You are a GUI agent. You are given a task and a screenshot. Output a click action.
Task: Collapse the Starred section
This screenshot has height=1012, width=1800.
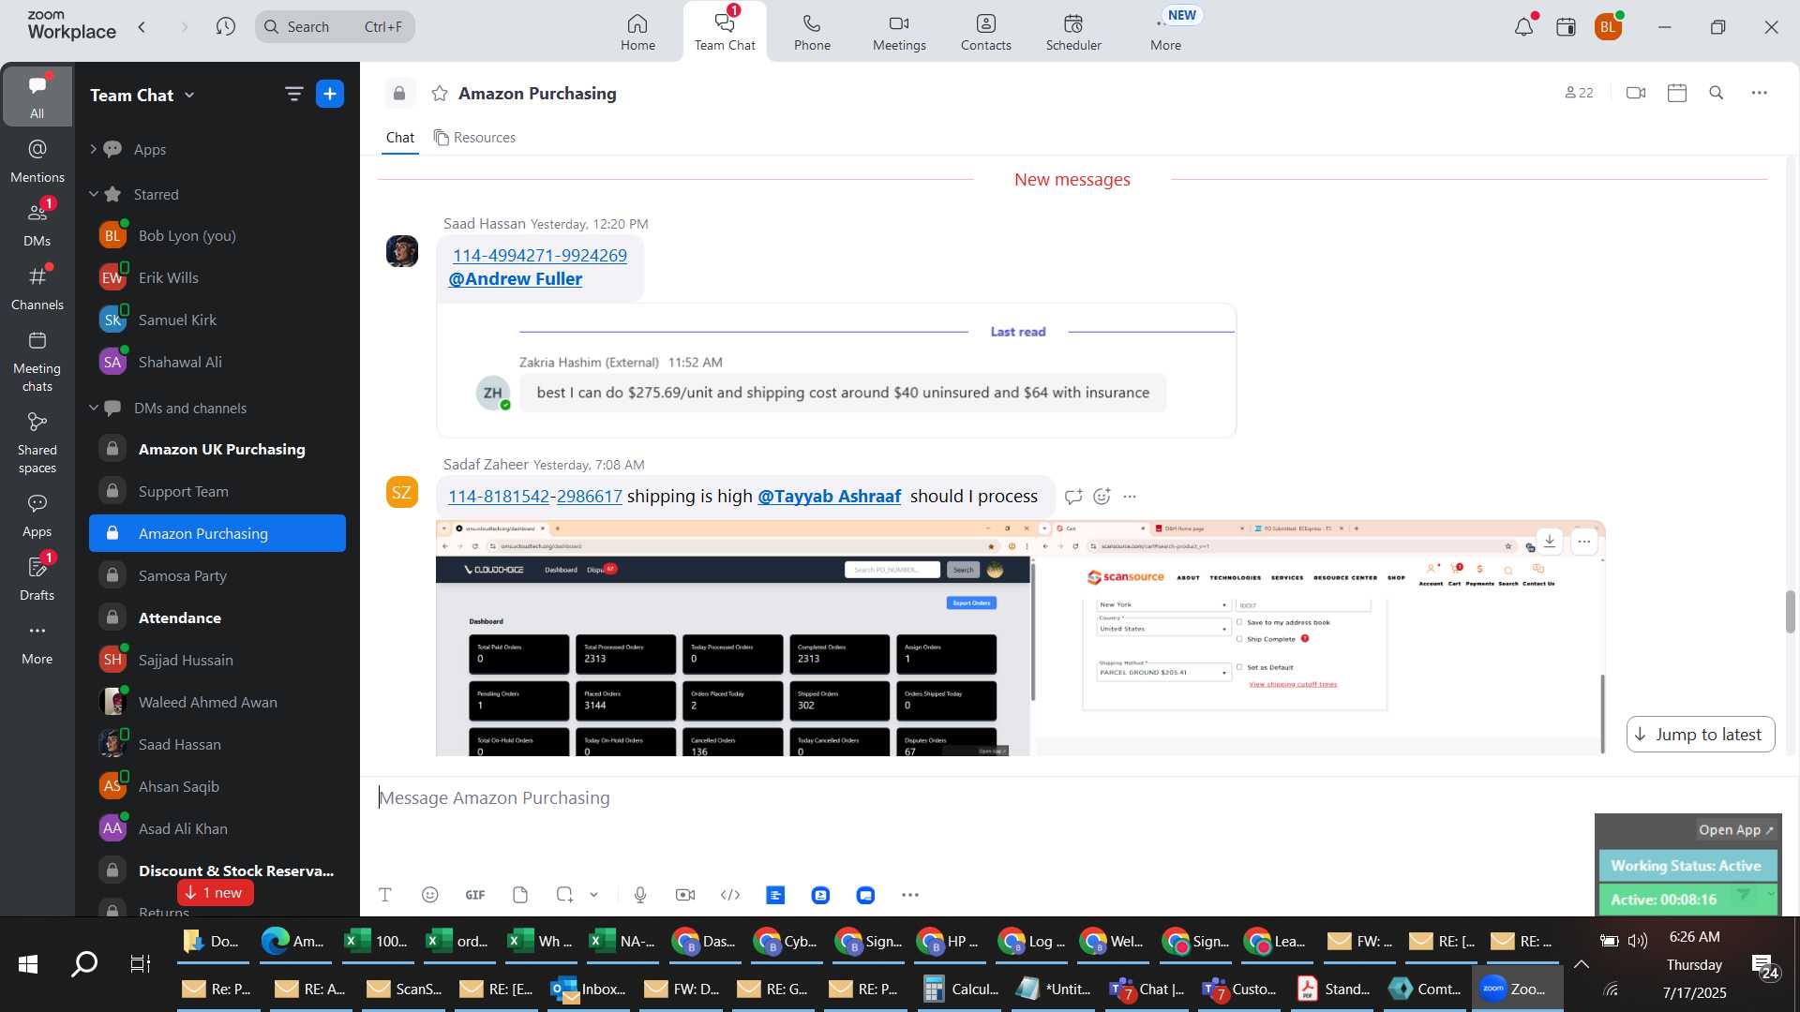(93, 194)
